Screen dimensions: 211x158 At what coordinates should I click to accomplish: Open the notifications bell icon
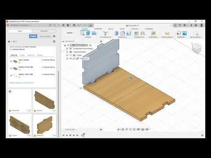click(x=191, y=25)
